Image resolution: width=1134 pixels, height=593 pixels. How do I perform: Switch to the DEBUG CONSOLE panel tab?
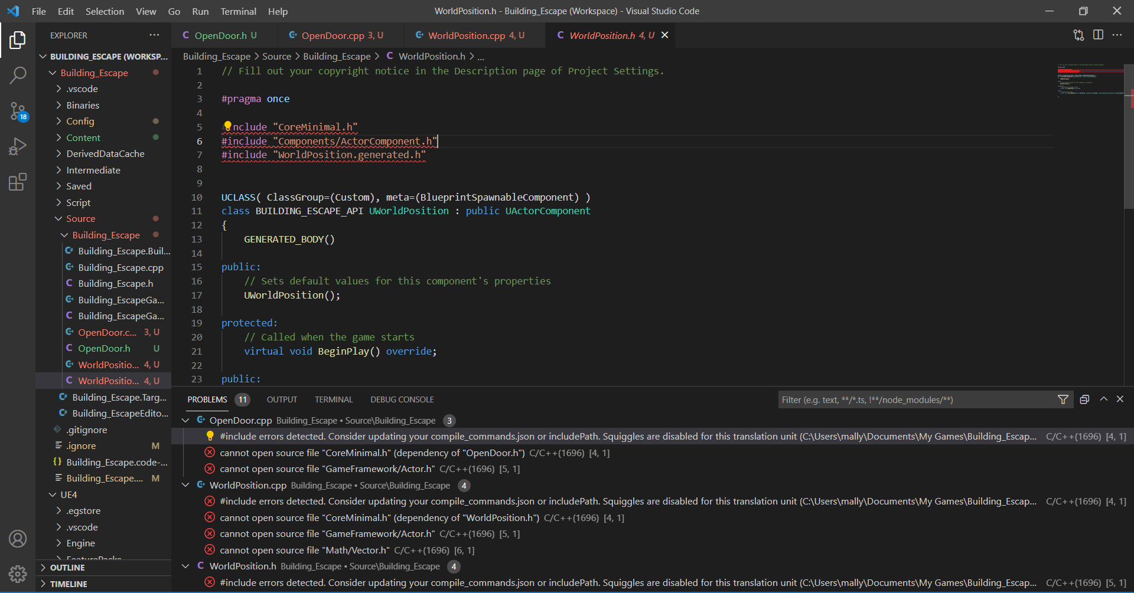click(x=402, y=399)
